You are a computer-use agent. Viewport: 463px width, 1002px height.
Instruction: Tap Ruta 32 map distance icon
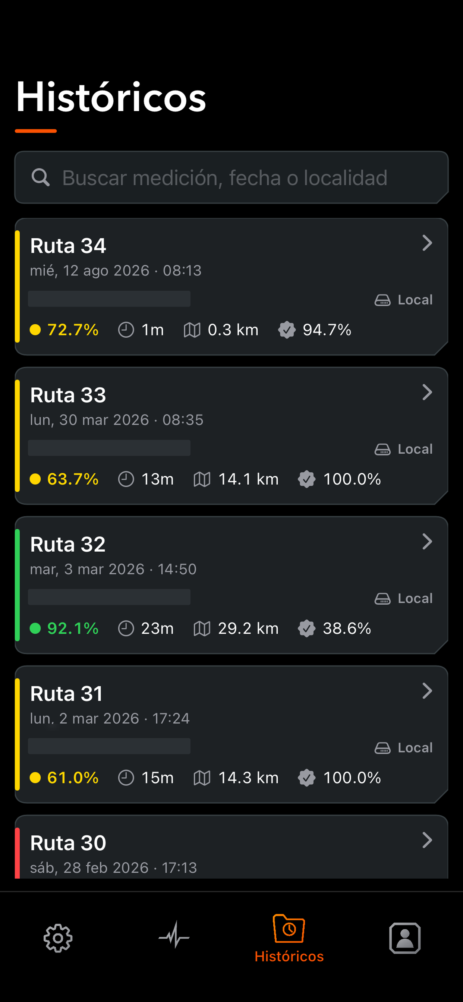(202, 628)
